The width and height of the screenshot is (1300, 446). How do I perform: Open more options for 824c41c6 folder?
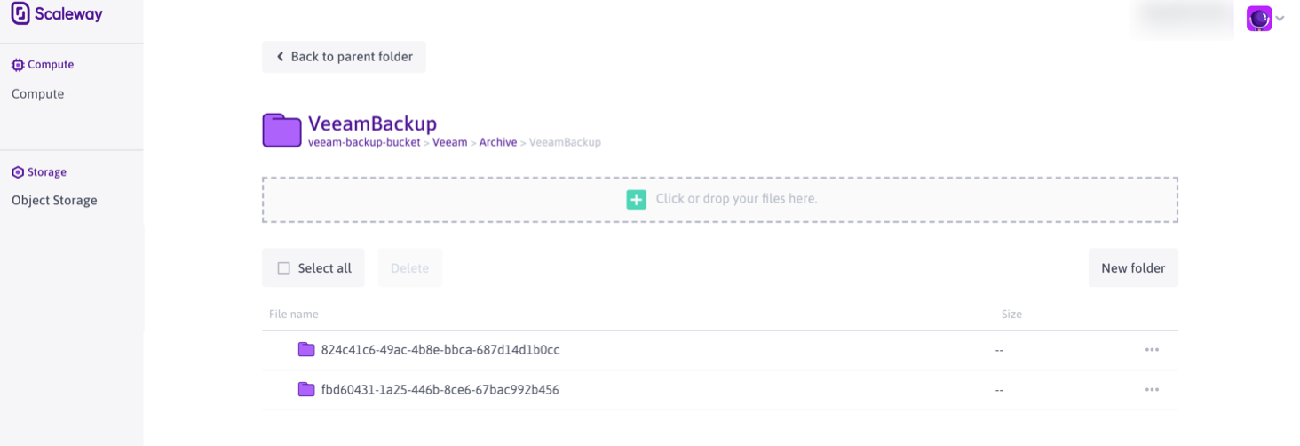[x=1152, y=350]
